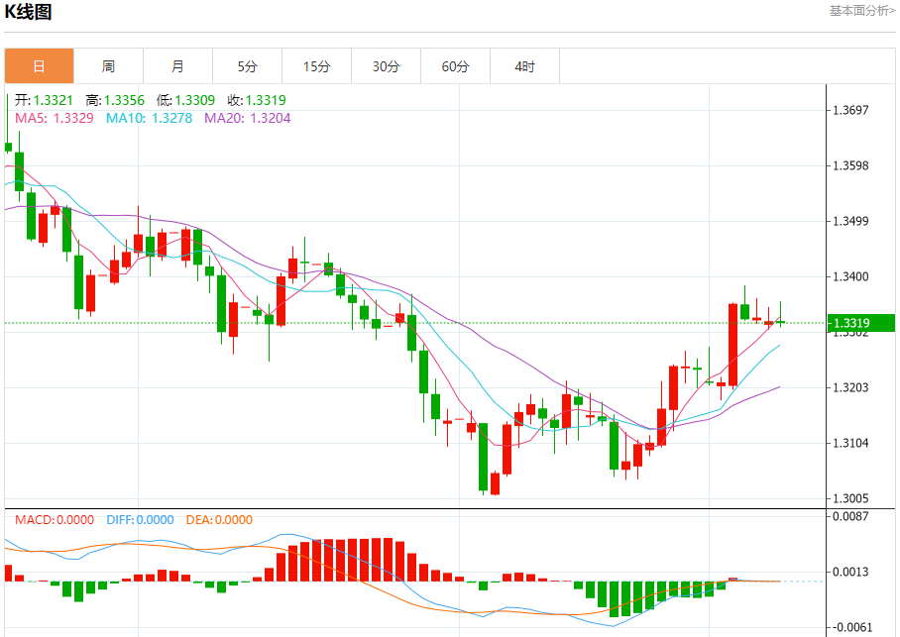
Task: Select the 日 daily chart tab
Action: 39,66
